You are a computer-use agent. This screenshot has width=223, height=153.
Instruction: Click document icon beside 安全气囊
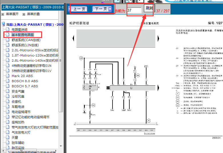pyautogui.click(x=8, y=91)
